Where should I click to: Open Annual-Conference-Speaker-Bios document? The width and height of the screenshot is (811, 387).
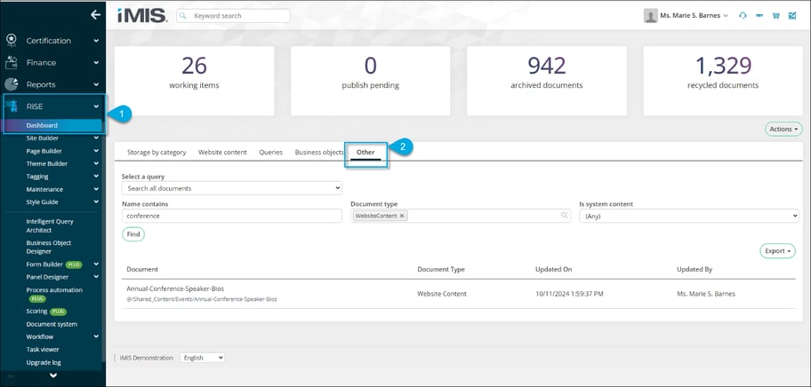point(175,288)
